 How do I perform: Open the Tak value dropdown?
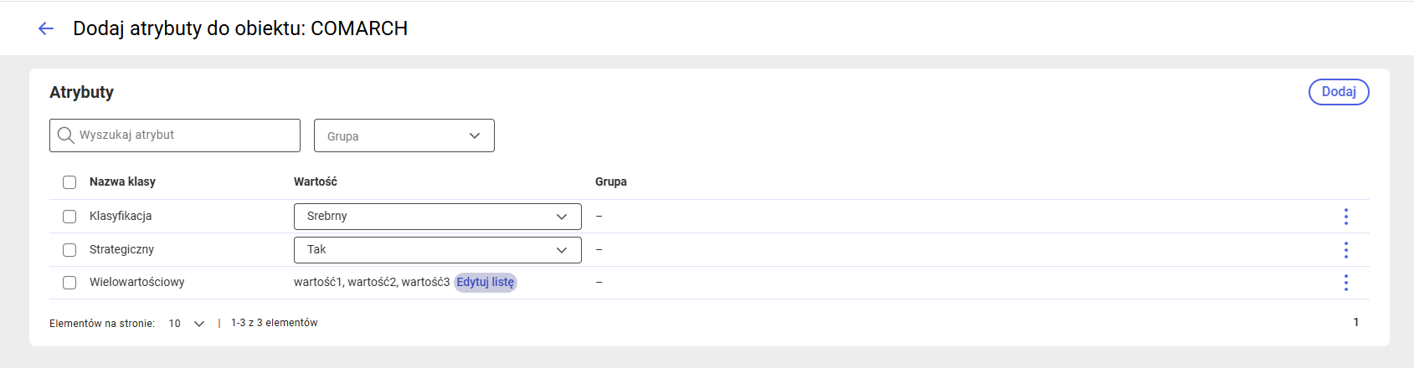tap(438, 250)
